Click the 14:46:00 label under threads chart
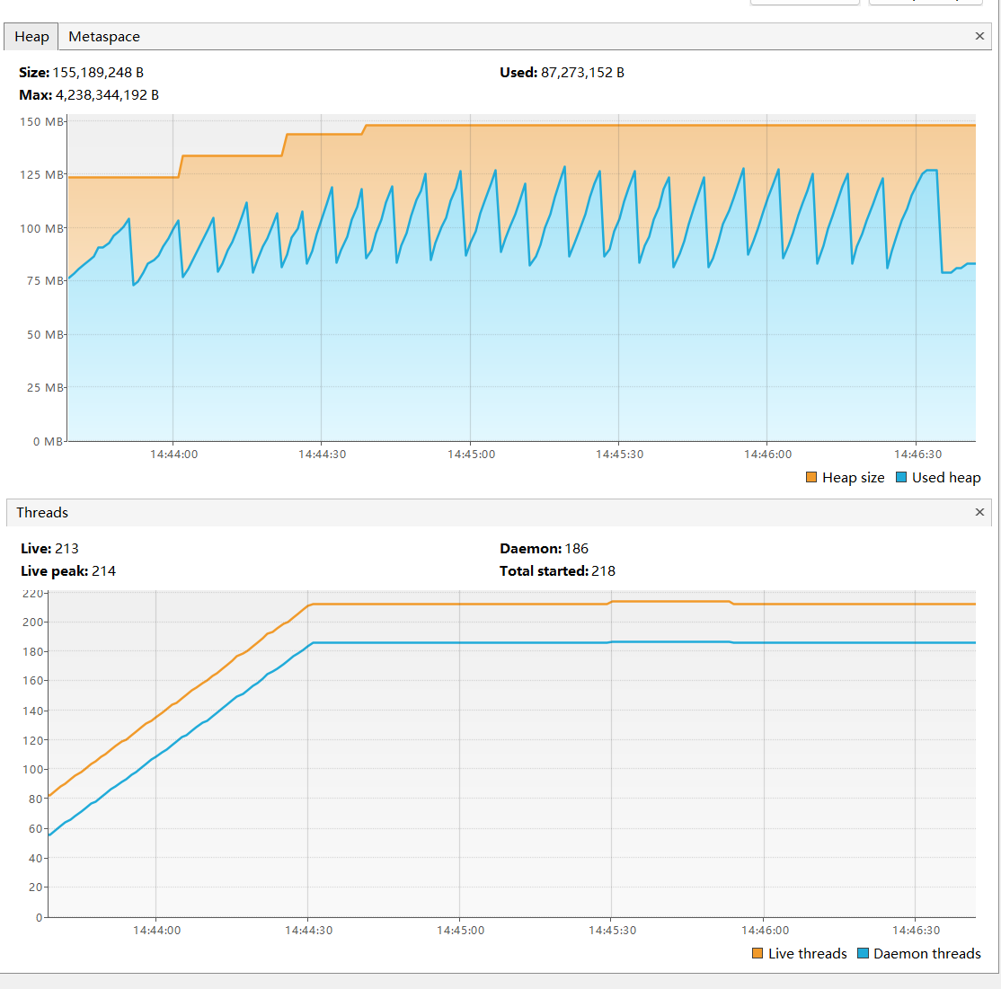Screen dimensions: 1001x989 pyautogui.click(x=765, y=931)
